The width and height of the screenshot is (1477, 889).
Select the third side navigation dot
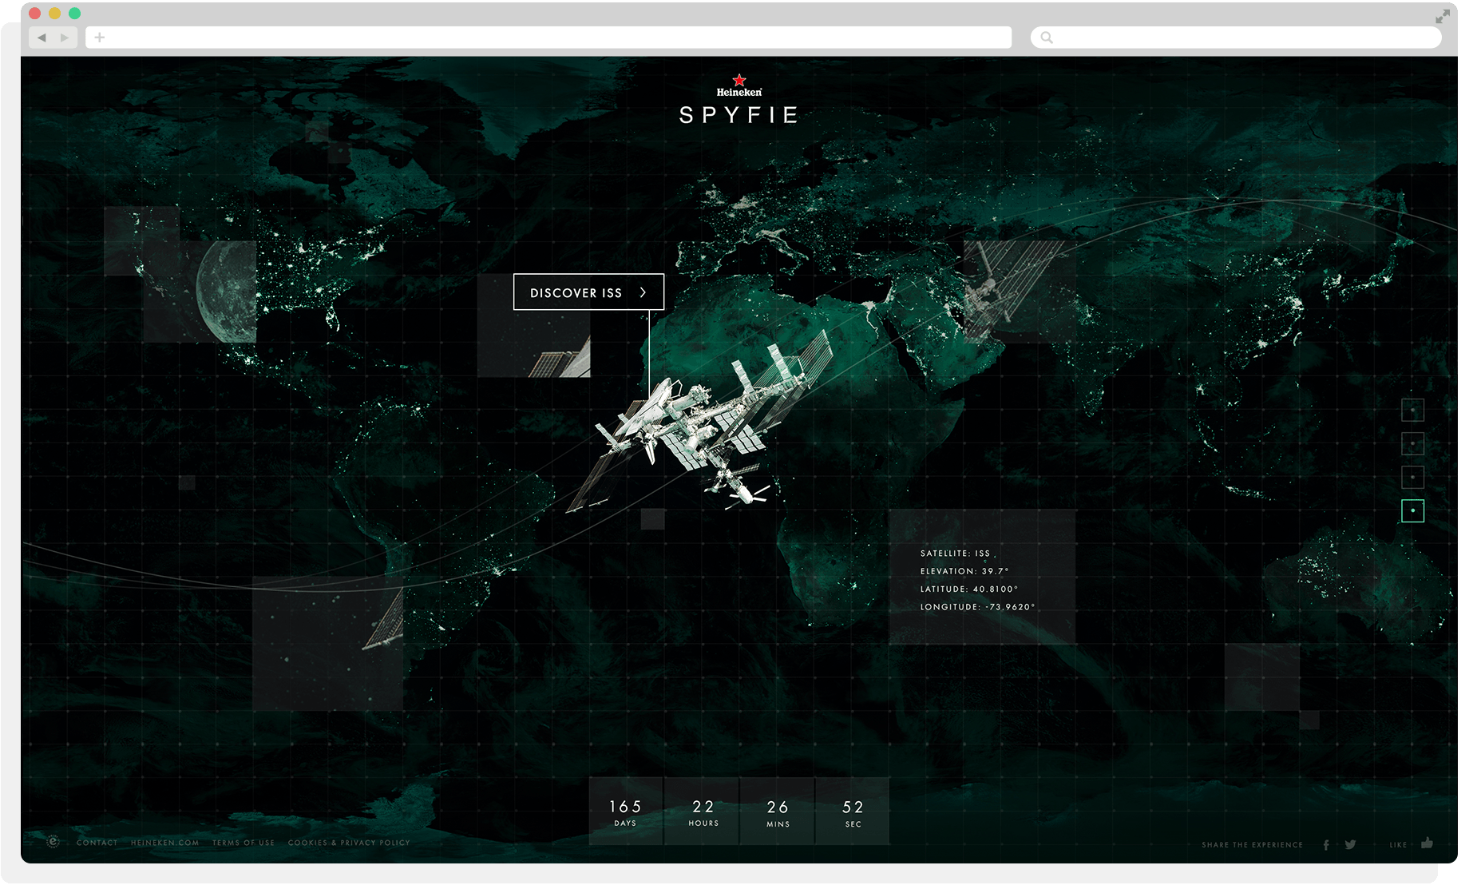(x=1412, y=478)
